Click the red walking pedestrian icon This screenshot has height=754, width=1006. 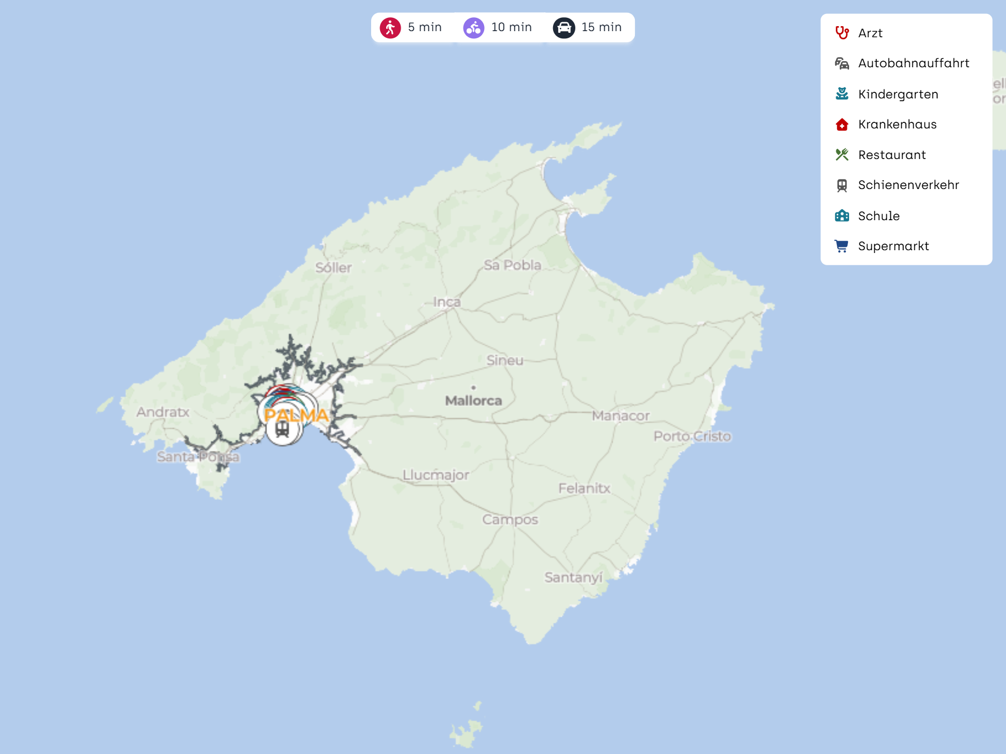(390, 28)
